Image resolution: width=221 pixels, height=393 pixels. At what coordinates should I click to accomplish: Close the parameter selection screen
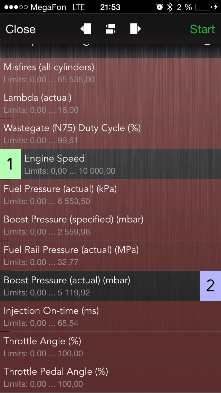tap(20, 29)
